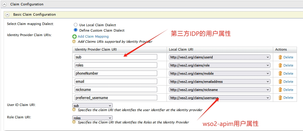Image resolution: width=303 pixels, height=131 pixels.
Task: Click Delete link for email mapping
Action: pos(288,82)
